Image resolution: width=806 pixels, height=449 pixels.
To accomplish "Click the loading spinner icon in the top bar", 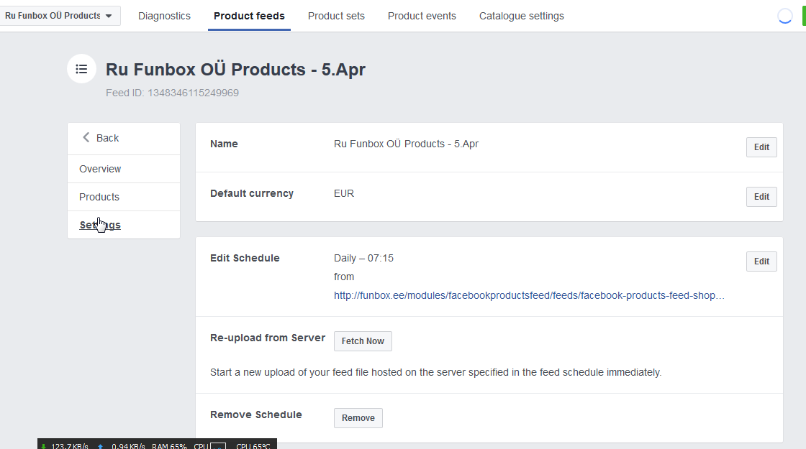I will (x=785, y=17).
